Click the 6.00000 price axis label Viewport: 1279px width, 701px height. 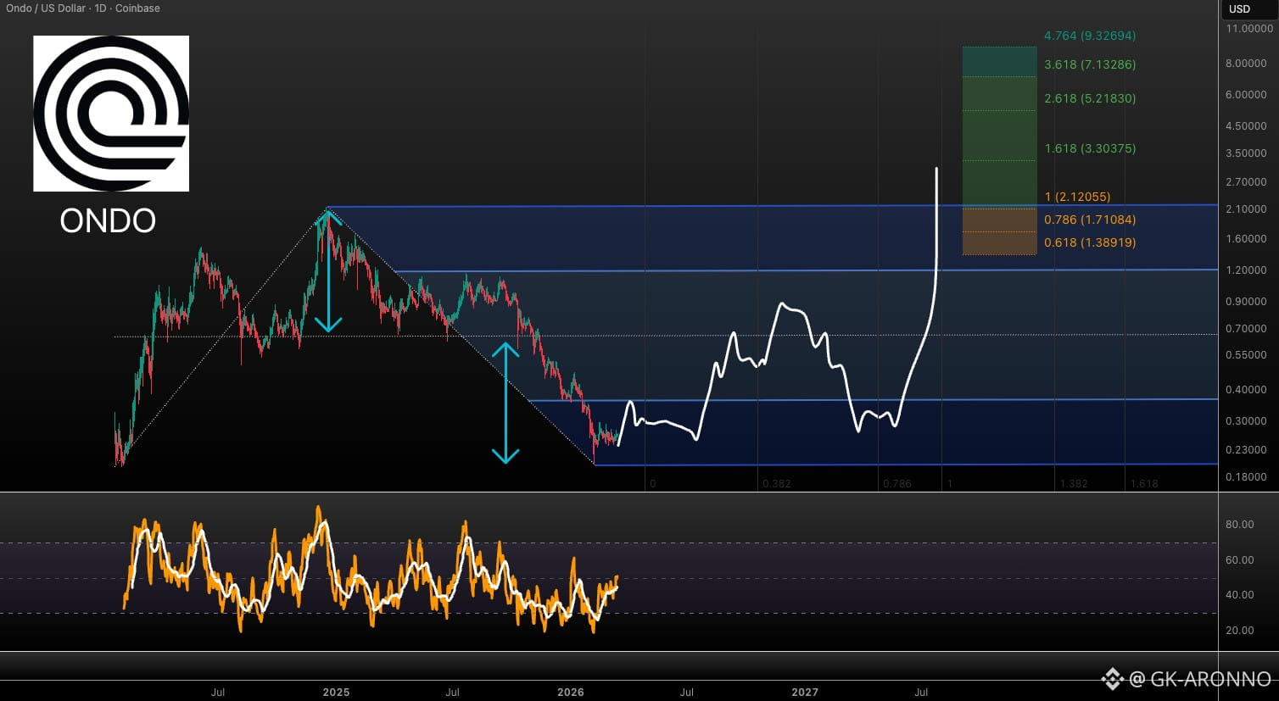pyautogui.click(x=1246, y=95)
